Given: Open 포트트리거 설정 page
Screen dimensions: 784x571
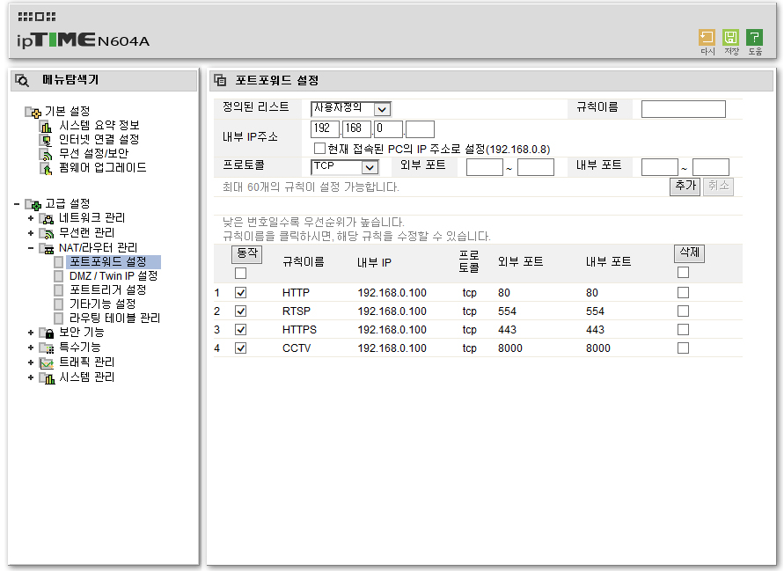Looking at the screenshot, I should click(x=108, y=290).
